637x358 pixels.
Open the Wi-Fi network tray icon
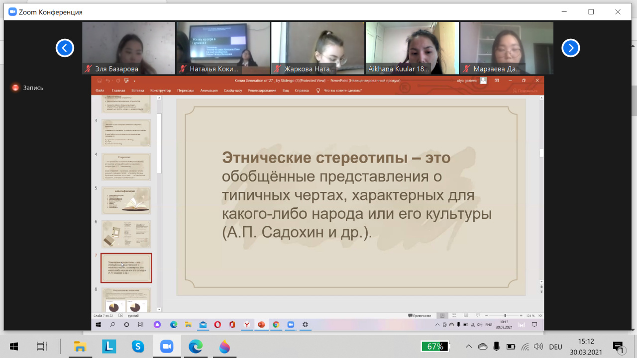pos(525,347)
